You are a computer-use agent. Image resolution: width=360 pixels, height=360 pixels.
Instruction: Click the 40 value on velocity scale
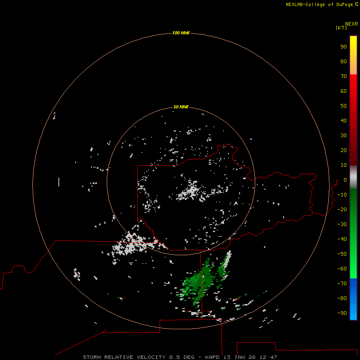(x=344, y=121)
